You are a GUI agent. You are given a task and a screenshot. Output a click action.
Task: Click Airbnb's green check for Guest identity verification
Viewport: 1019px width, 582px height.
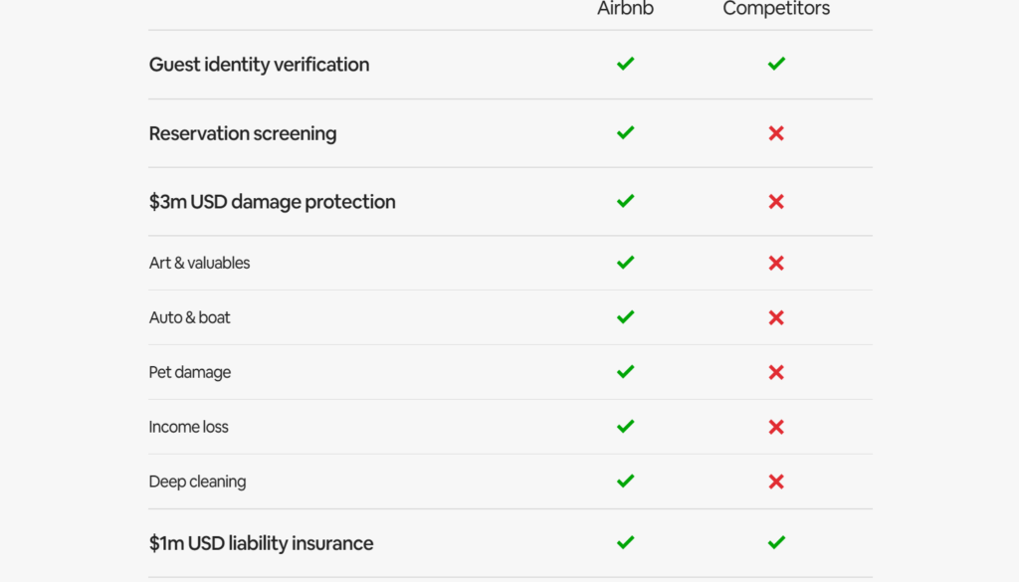point(625,64)
